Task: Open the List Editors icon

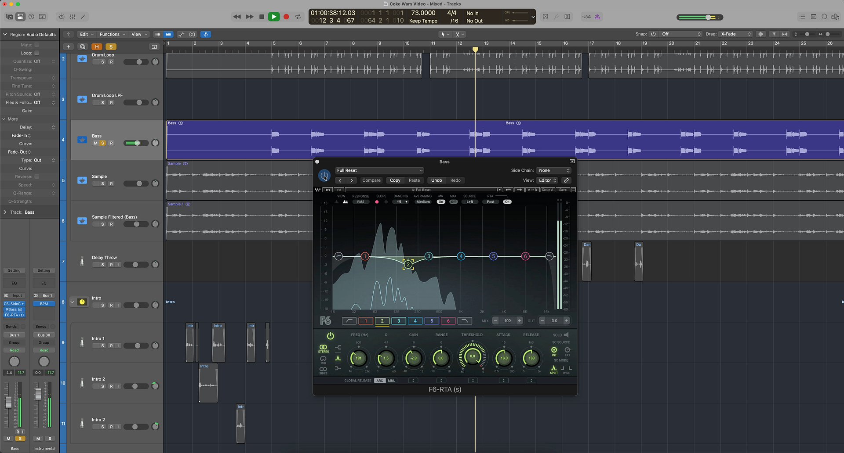Action: tap(802, 17)
